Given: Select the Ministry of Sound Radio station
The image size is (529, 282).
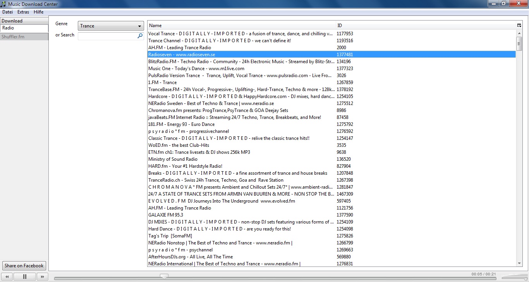Looking at the screenshot, I should [x=332, y=159].
